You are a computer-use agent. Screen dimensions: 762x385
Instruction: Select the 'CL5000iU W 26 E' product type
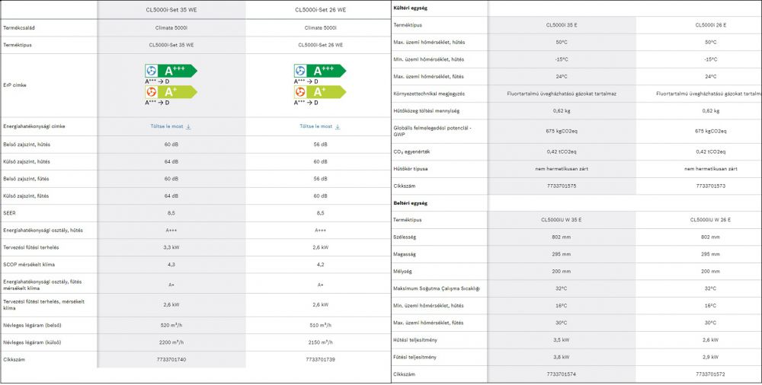click(710, 220)
